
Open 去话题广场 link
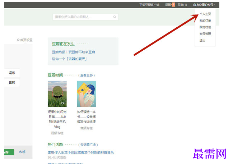click(88, 145)
